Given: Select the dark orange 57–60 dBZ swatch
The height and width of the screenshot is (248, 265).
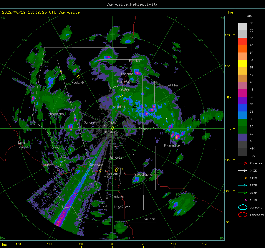Looking at the screenshot, I should point(243,49).
